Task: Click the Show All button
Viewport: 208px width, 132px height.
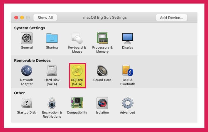Action: tap(45, 18)
